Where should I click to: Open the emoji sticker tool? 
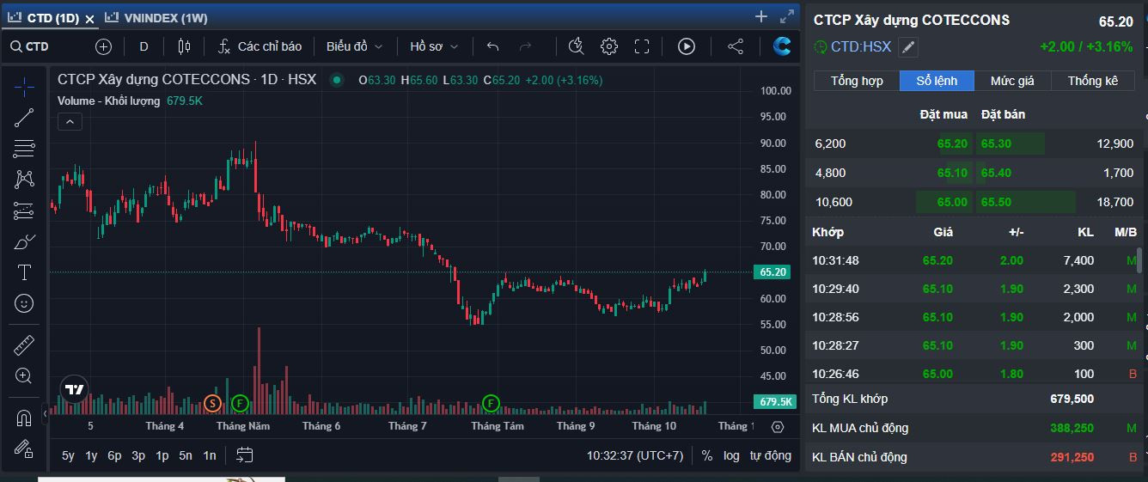point(24,303)
